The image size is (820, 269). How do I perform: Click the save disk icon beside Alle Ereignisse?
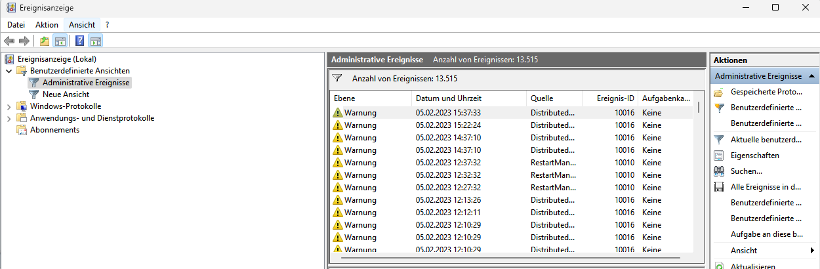[x=719, y=187]
